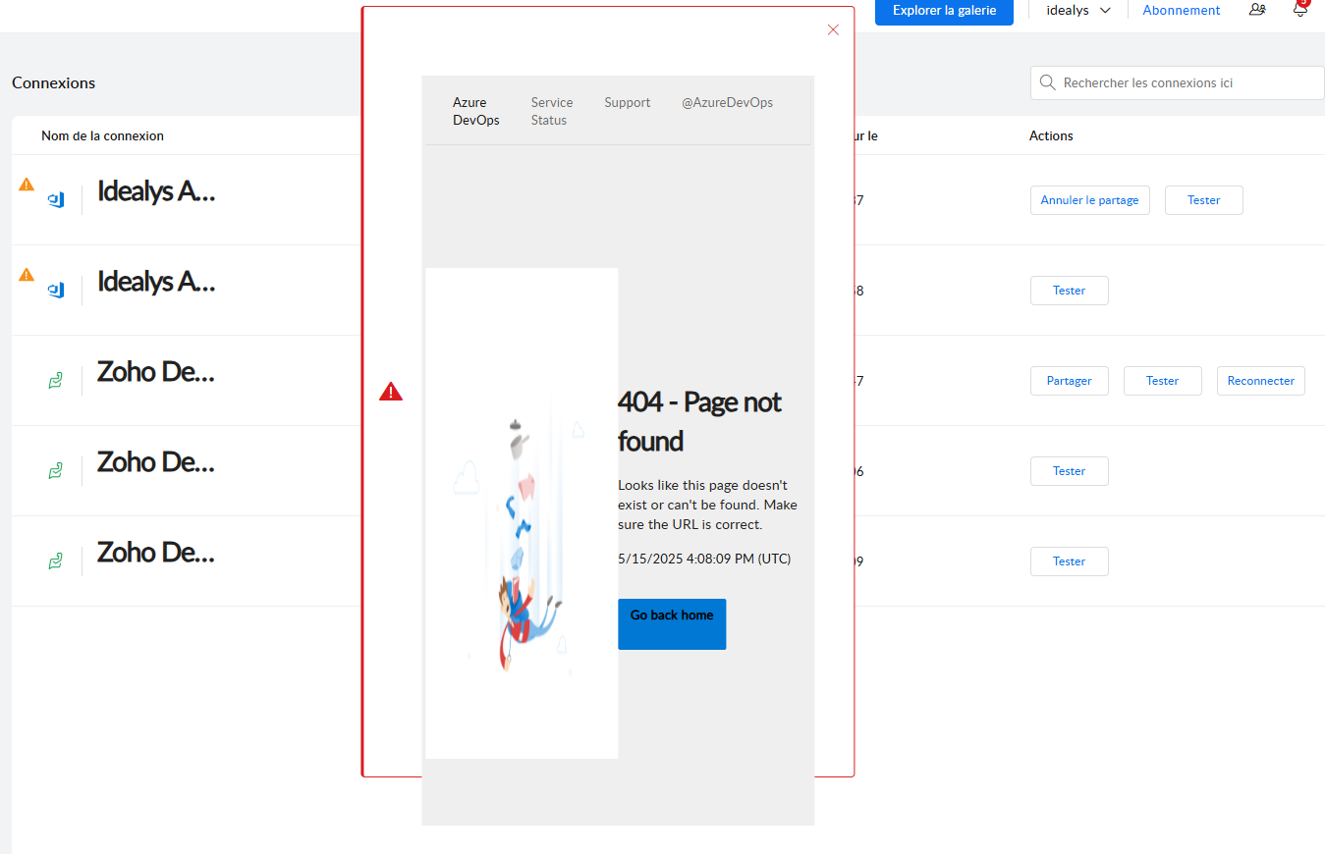Viewport: 1325px width, 854px height.
Task: Click Azure DevOps icon of second Idealys row
Action: pos(57,291)
